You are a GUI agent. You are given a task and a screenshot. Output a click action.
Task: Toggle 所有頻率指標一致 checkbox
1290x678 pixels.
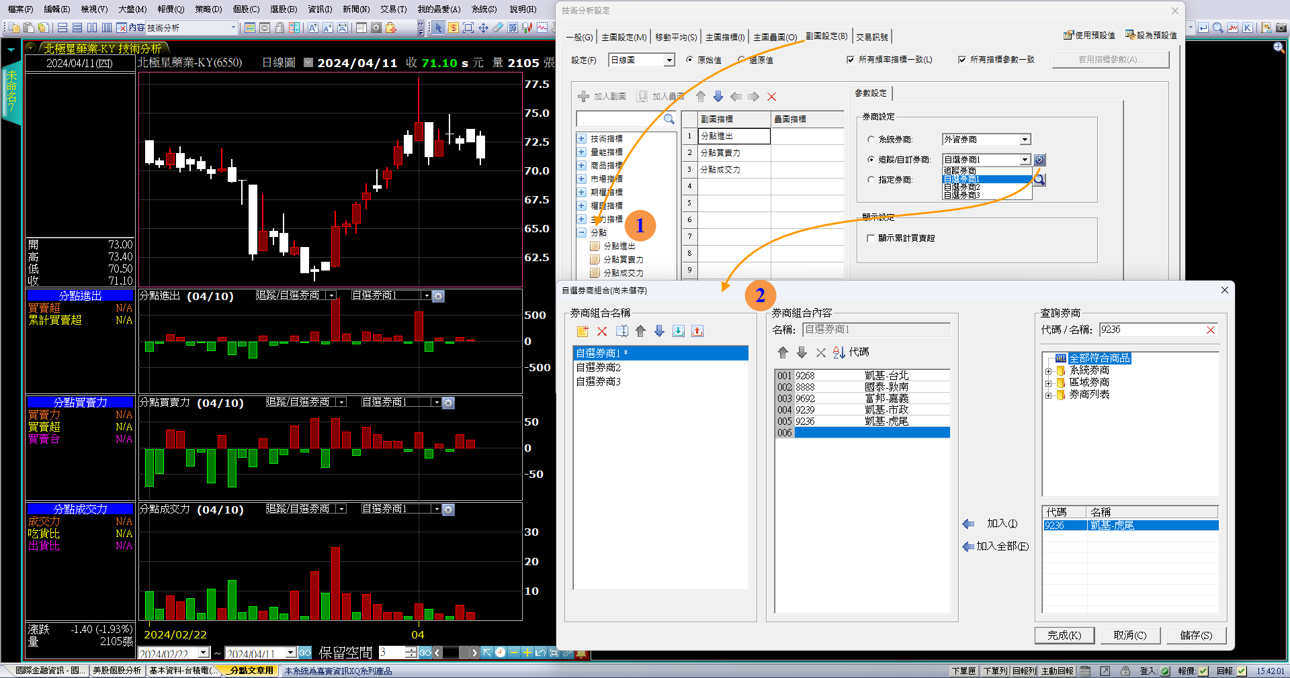(x=851, y=60)
